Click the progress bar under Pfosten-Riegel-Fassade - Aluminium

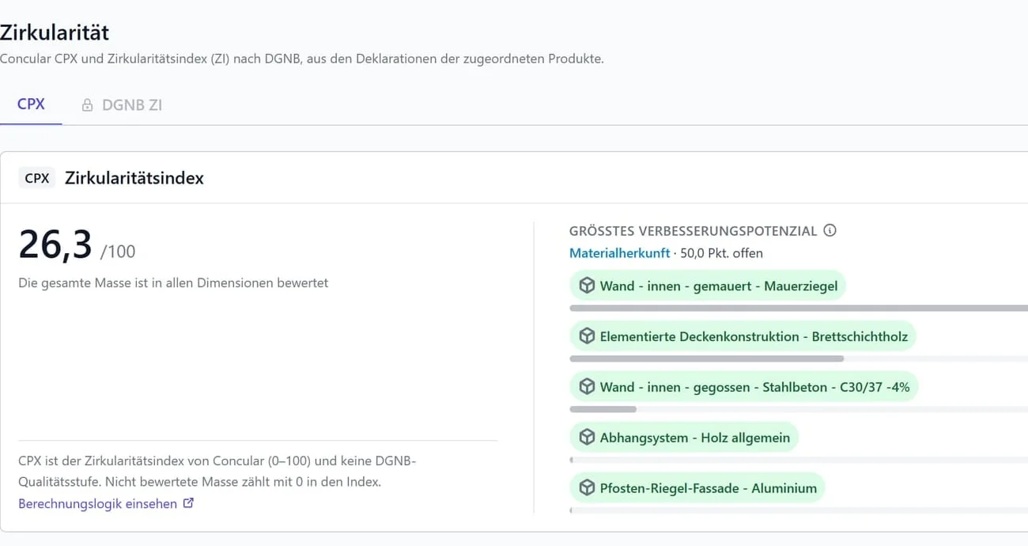coord(799,510)
